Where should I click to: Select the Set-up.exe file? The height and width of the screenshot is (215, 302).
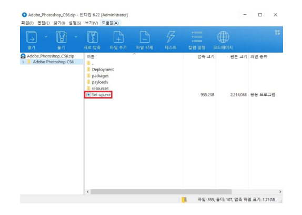(x=101, y=95)
